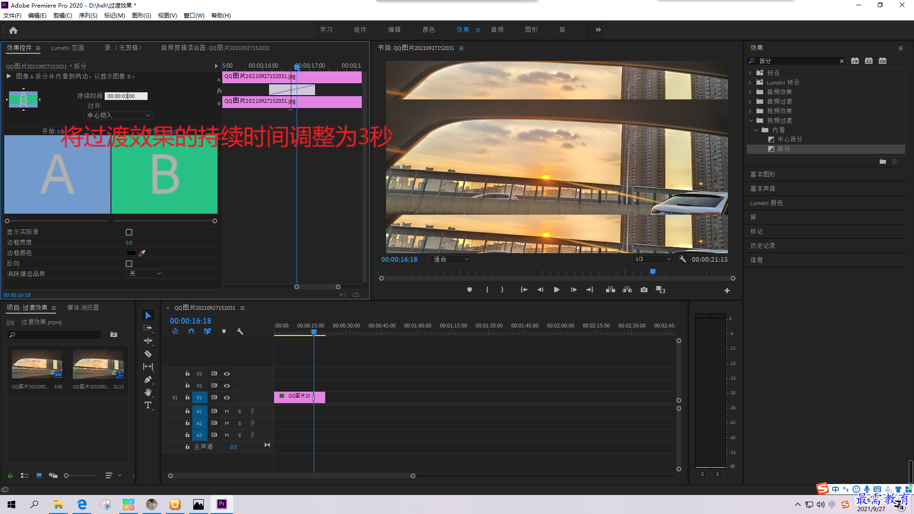The image size is (914, 514).
Task: Open the Media Browser tab
Action: [83, 308]
